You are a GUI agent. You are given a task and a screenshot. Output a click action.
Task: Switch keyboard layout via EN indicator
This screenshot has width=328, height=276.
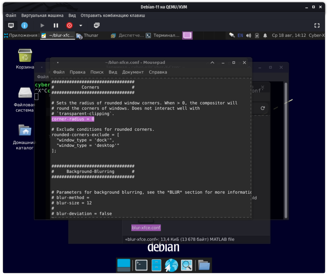coord(240,35)
